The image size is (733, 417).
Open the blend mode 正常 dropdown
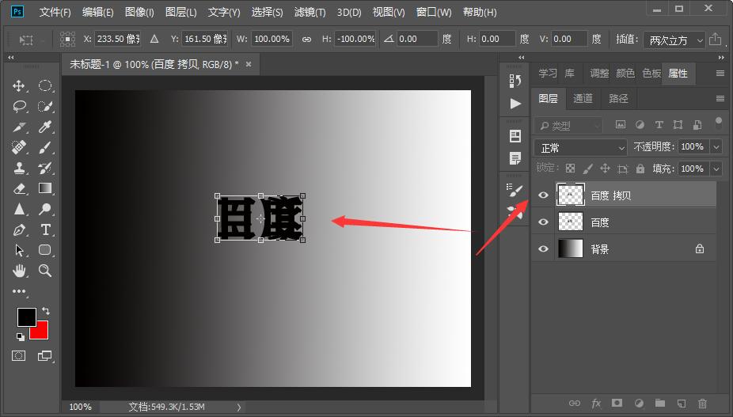[580, 148]
